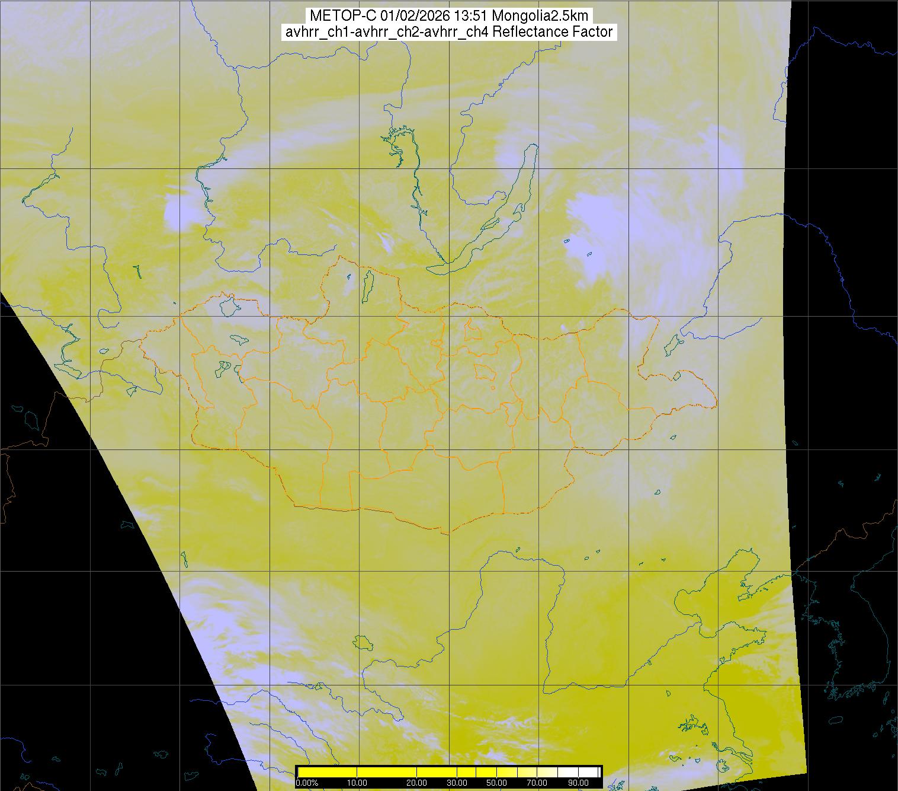Click Lake Khövsgöl in northern Mongolia
Image resolution: width=898 pixels, height=791 pixels.
(368, 285)
